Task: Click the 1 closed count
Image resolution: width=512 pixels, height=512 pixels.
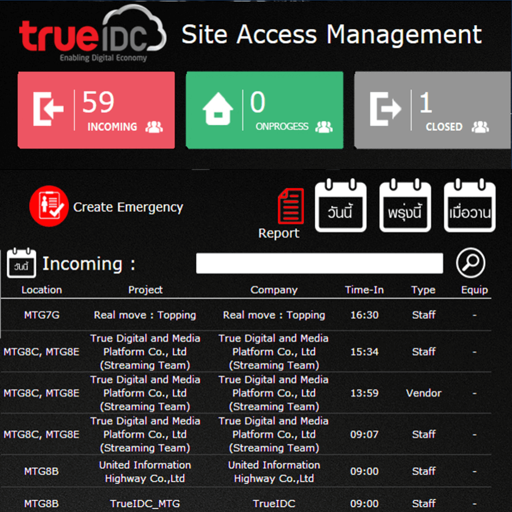Action: [426, 102]
